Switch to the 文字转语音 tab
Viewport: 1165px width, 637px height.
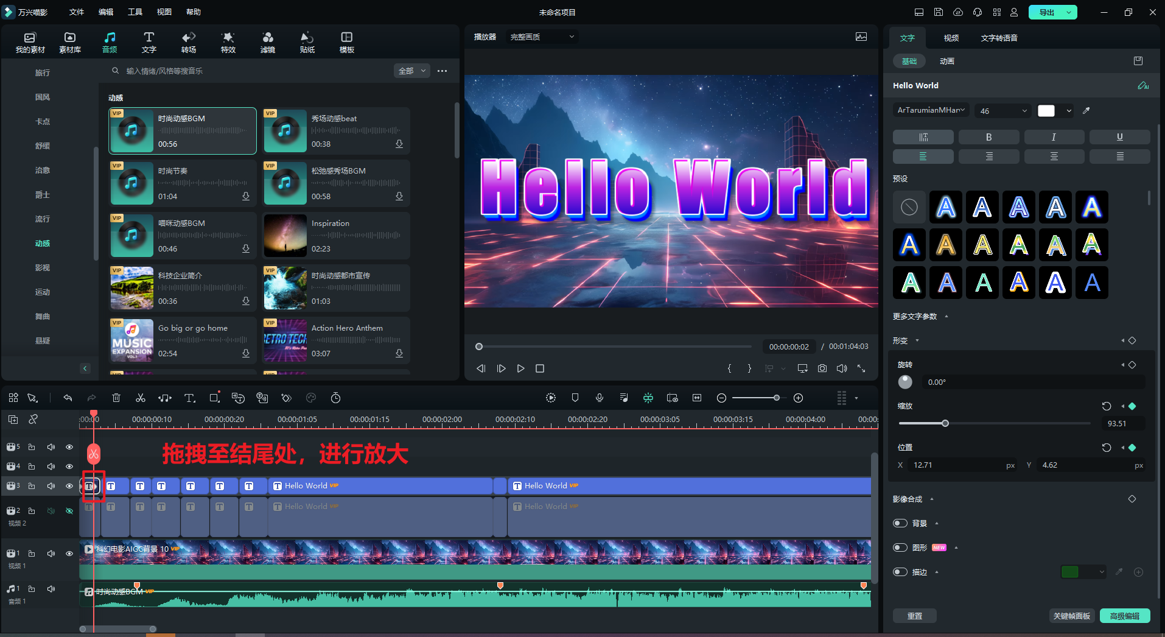(999, 38)
